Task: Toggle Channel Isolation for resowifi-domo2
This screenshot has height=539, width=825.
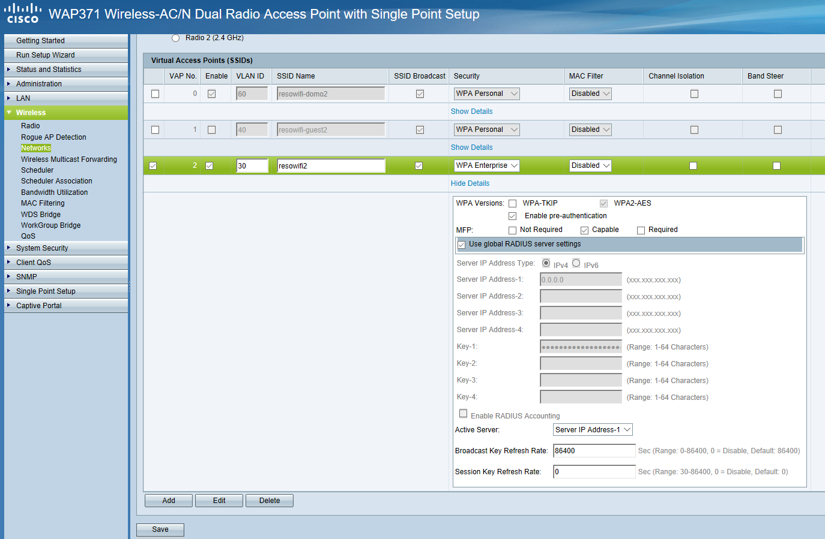Action: pos(695,94)
